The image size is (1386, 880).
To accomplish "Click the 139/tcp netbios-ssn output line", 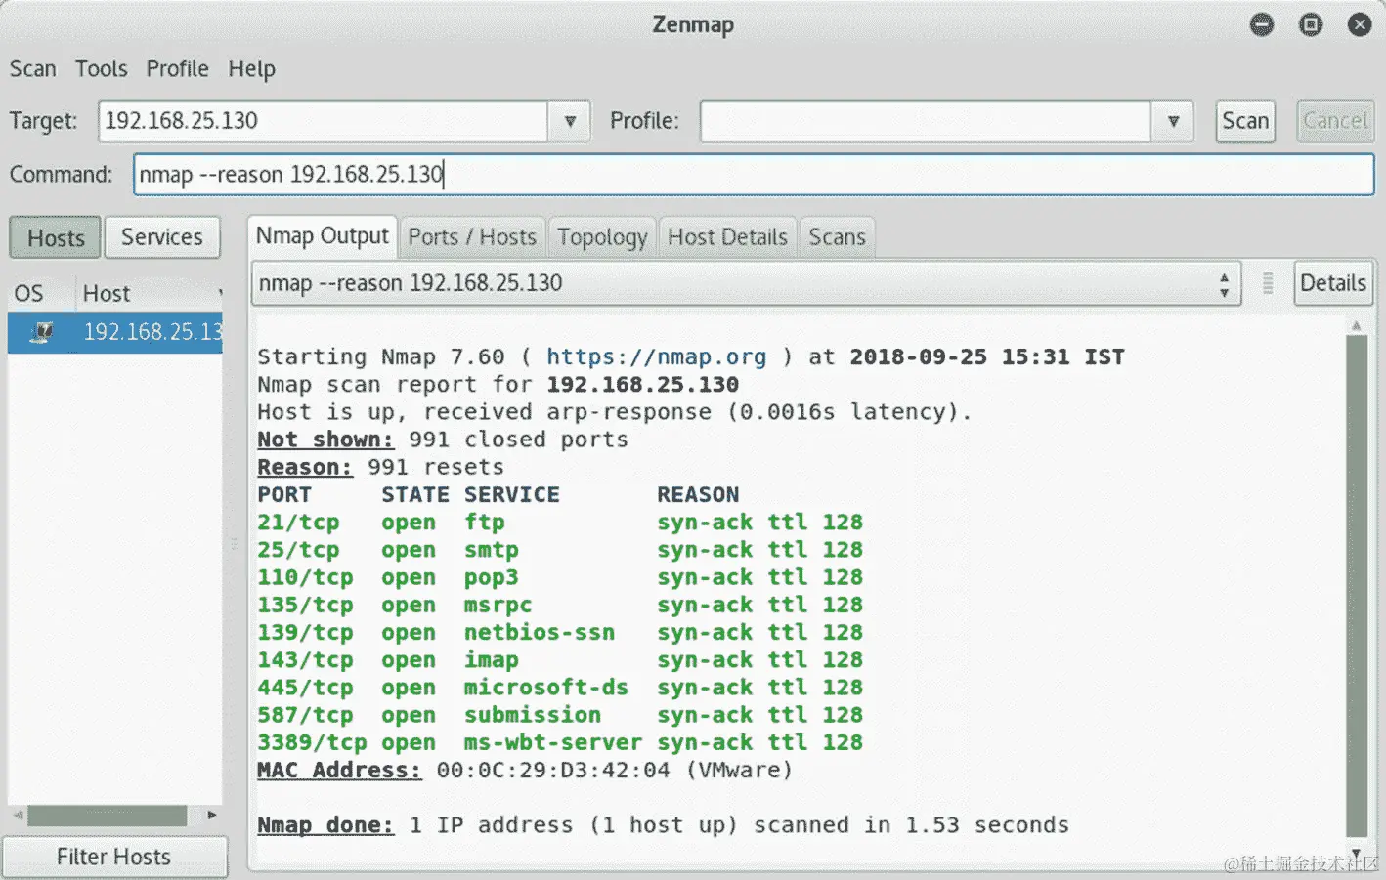I will 560,632.
